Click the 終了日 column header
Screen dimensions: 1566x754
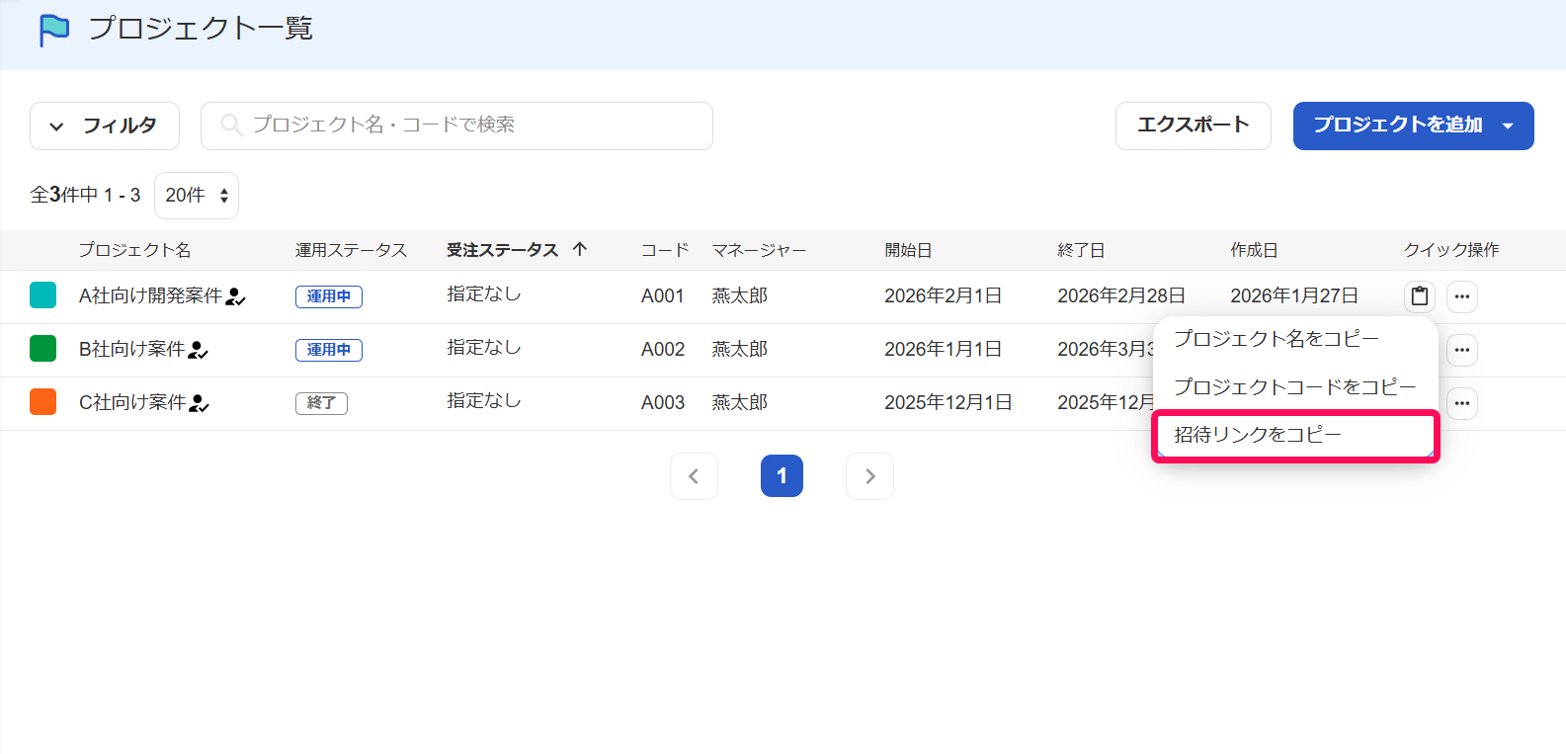(x=1081, y=250)
